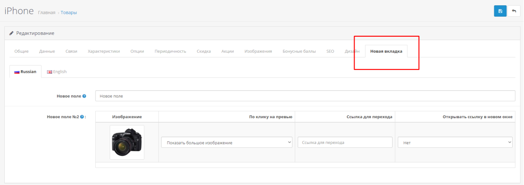524x185 pixels.
Task: Click pencil icon next to Редактирование
Action: 11,33
